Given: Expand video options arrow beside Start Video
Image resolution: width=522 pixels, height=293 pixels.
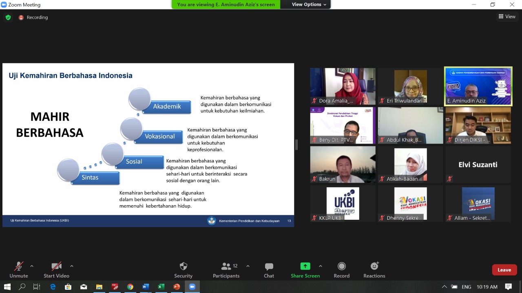Looking at the screenshot, I should (x=72, y=266).
